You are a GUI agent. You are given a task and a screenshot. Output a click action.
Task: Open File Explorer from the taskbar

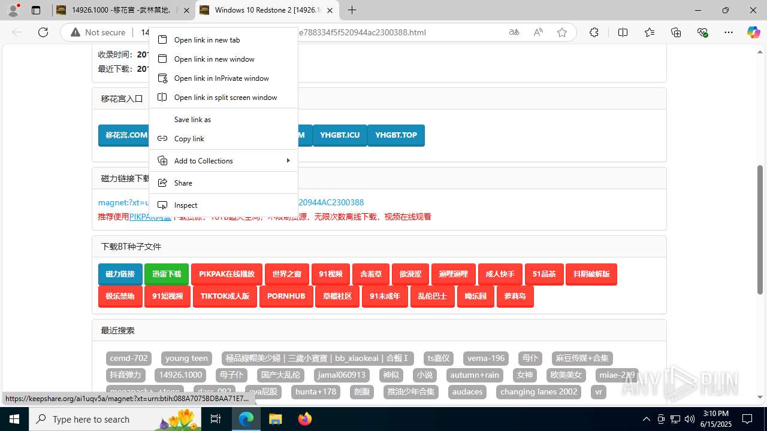click(275, 419)
